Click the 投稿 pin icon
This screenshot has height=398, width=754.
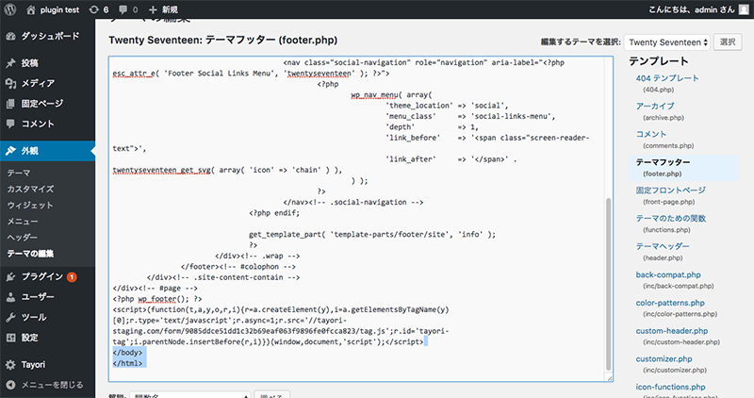[10, 63]
